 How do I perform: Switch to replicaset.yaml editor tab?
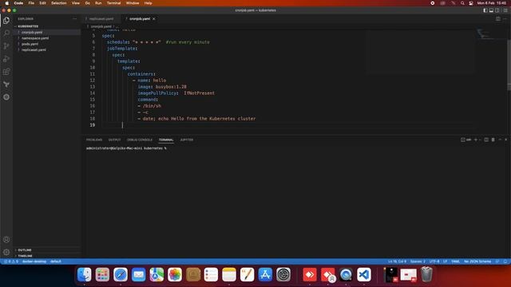pos(101,19)
